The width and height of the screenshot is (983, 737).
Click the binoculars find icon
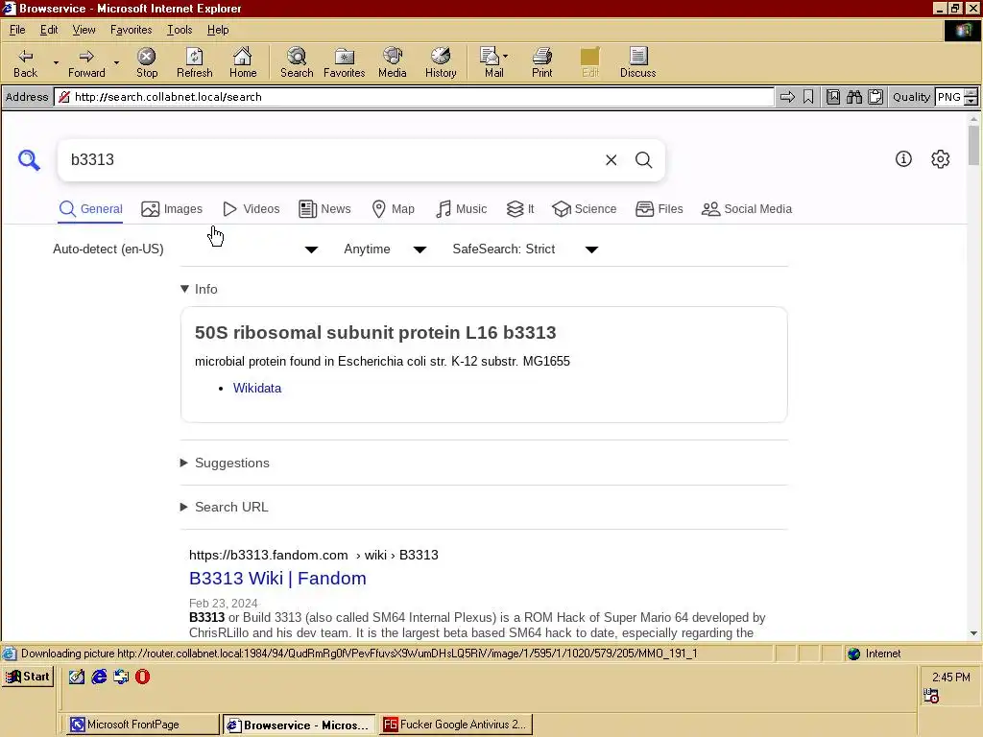pyautogui.click(x=853, y=97)
